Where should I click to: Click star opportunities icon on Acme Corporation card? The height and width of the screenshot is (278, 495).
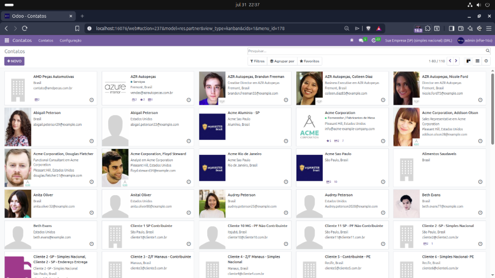point(329,141)
